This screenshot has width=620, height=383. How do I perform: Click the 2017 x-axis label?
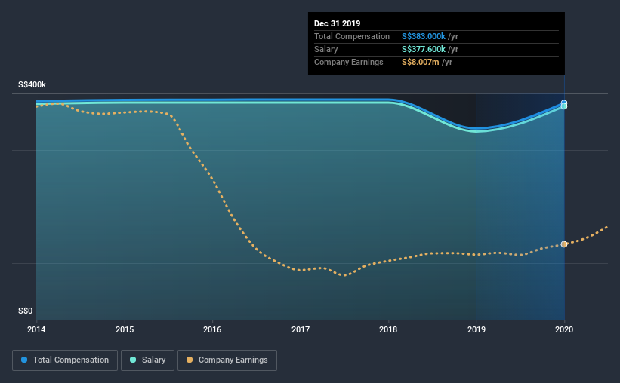(x=301, y=329)
